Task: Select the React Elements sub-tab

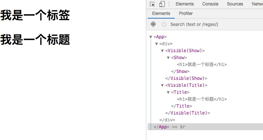Action: click(161, 13)
